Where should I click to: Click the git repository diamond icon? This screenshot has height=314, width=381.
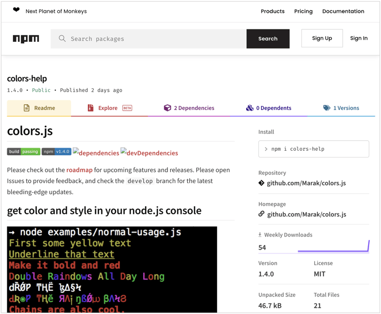(x=261, y=183)
